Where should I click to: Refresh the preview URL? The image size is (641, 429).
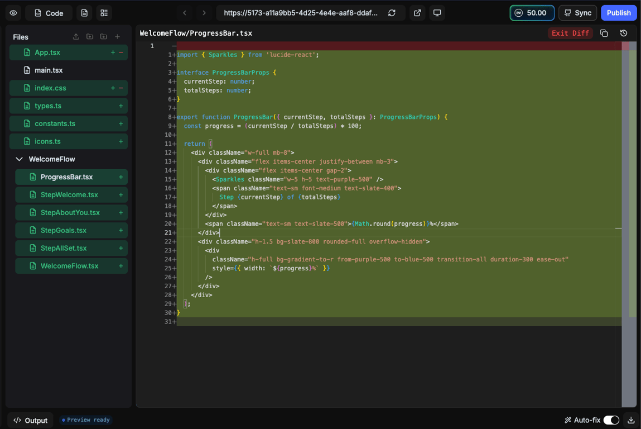[x=392, y=13]
